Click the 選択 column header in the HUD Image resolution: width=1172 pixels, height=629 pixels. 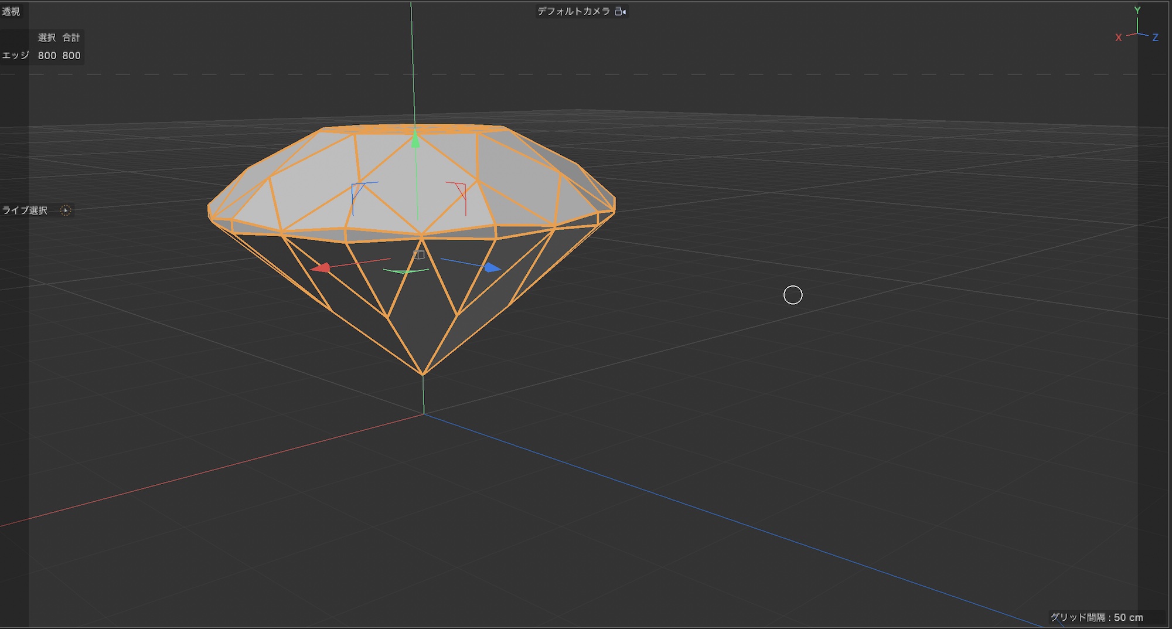pos(47,38)
